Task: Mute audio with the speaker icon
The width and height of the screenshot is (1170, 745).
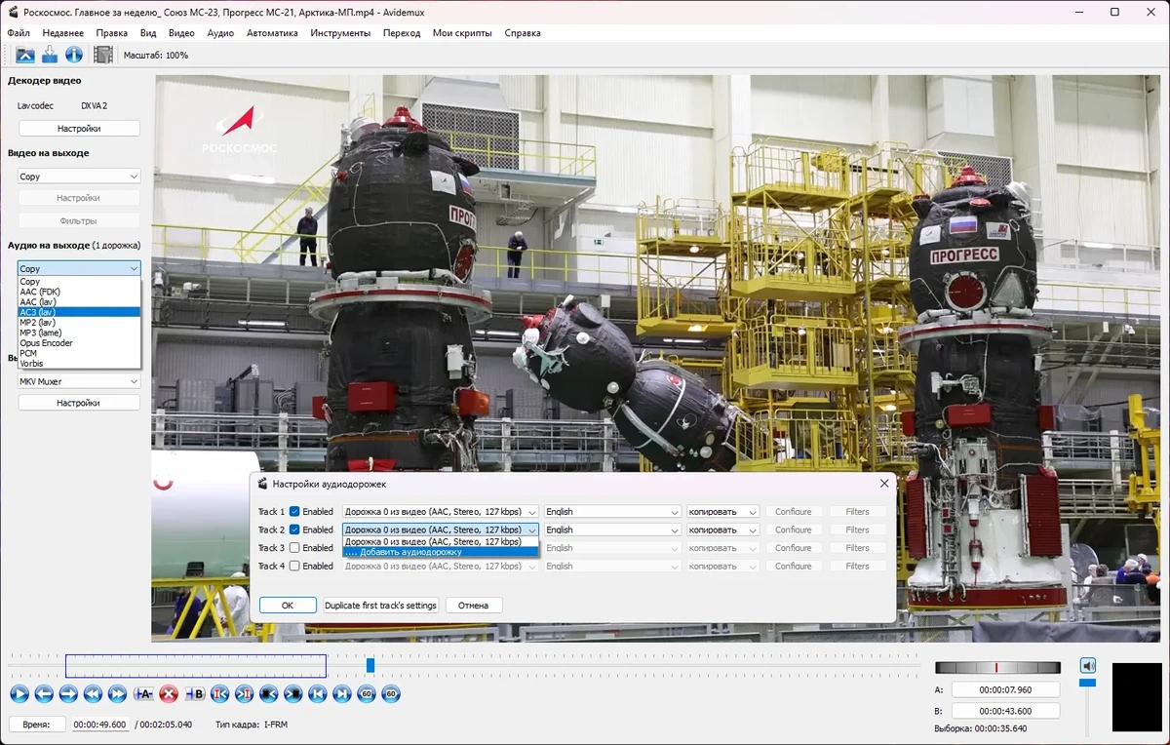Action: tap(1088, 666)
